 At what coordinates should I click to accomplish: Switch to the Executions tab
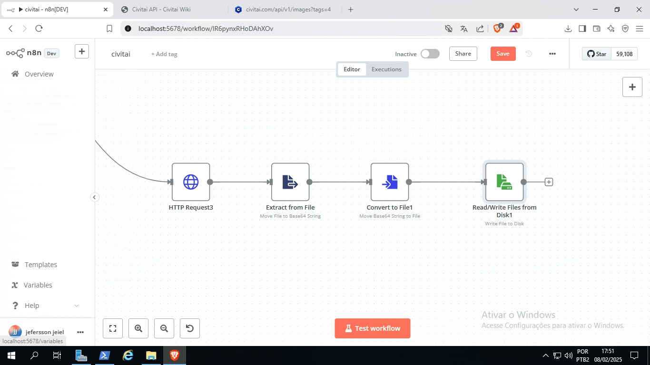[x=386, y=69]
